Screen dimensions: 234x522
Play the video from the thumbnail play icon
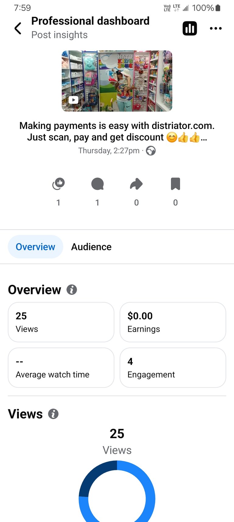(73, 100)
